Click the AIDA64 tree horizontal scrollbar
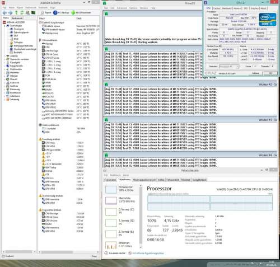Image resolution: width=280 pixels, height=267 pixels. [x=18, y=252]
